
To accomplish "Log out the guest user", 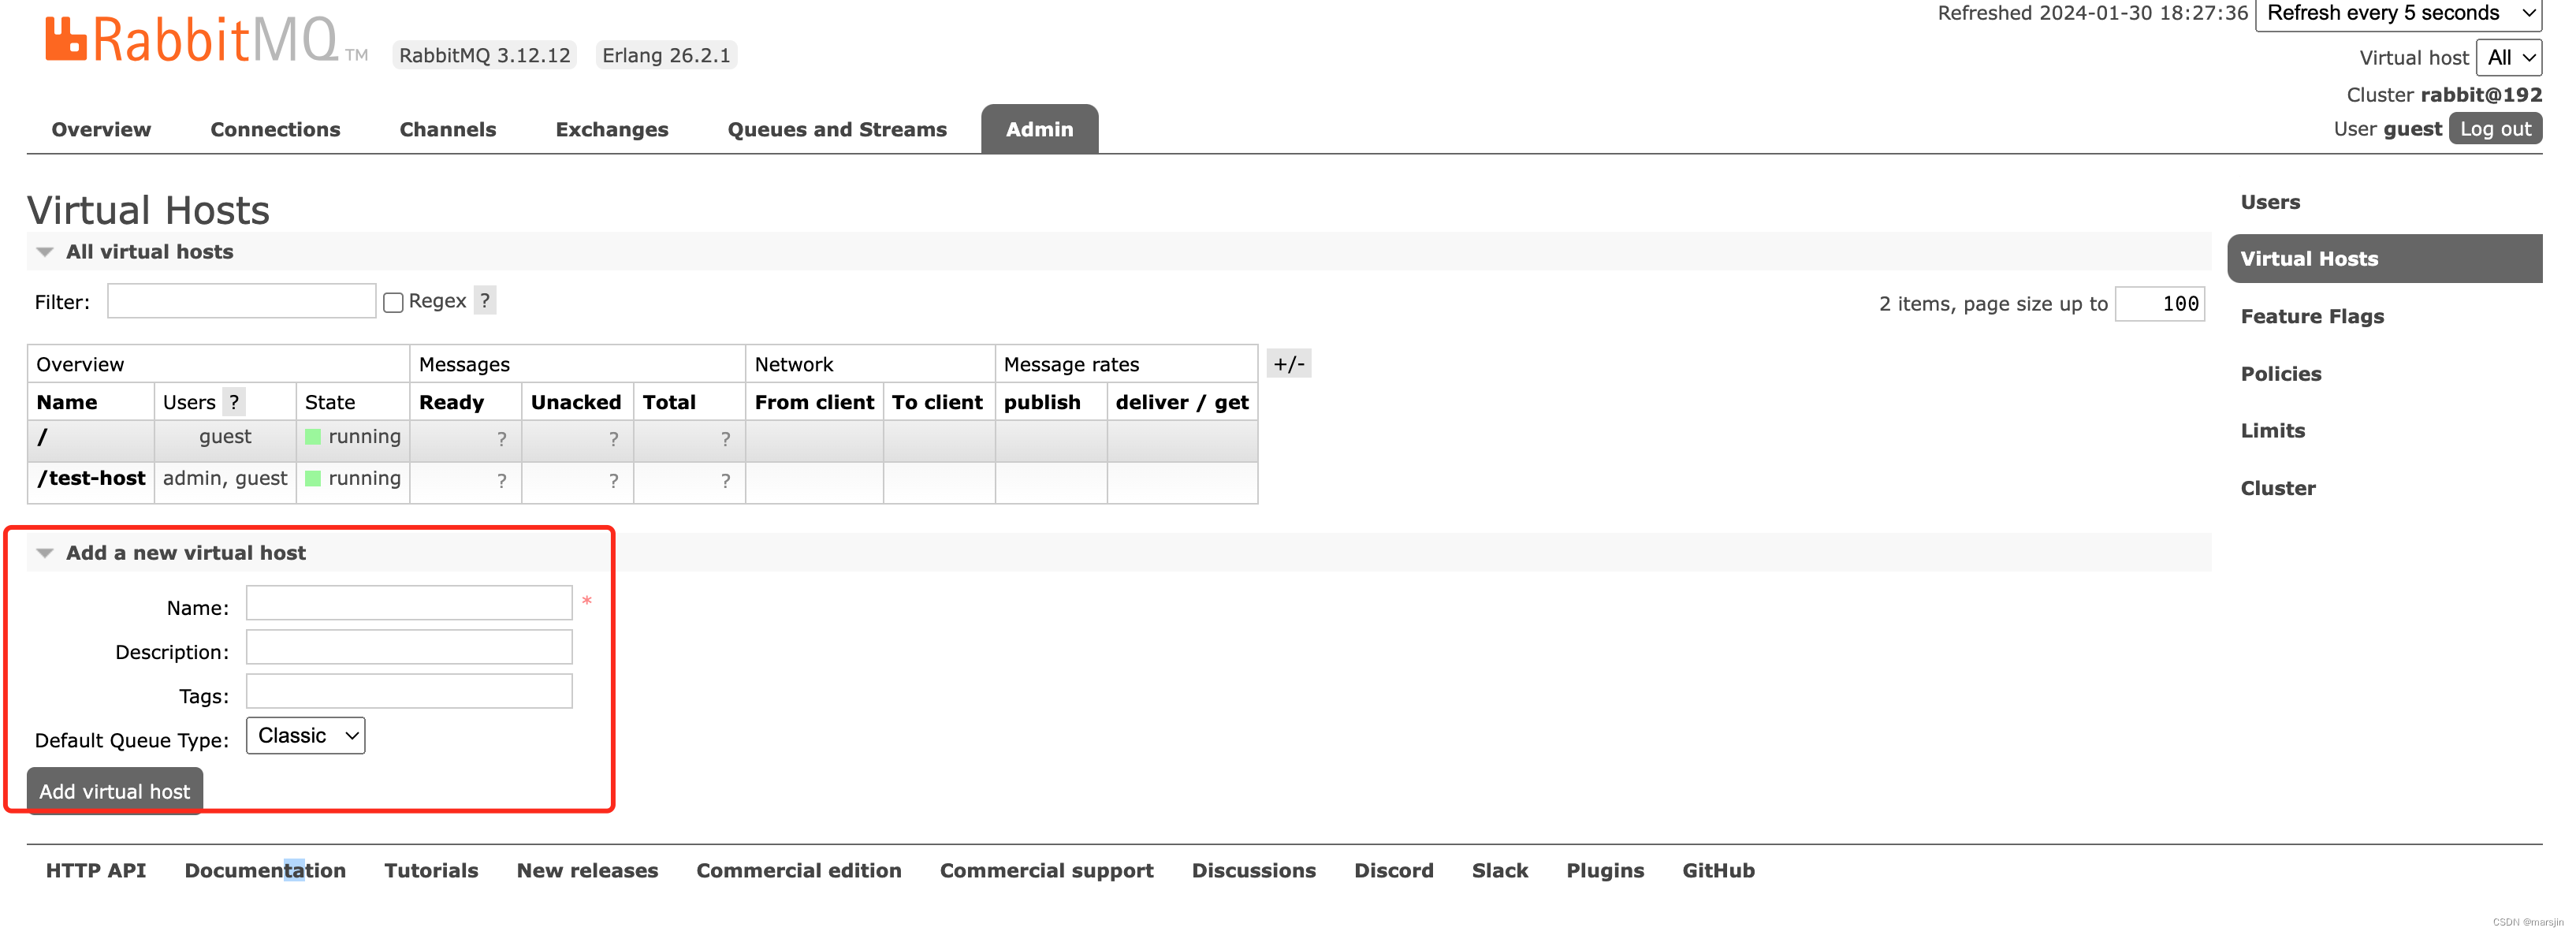I will pos(2495,128).
